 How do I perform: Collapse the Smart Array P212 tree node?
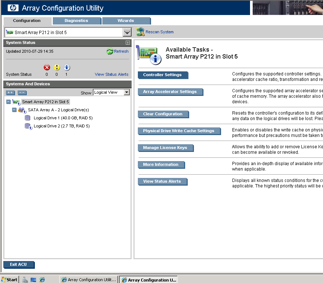tap(8, 102)
